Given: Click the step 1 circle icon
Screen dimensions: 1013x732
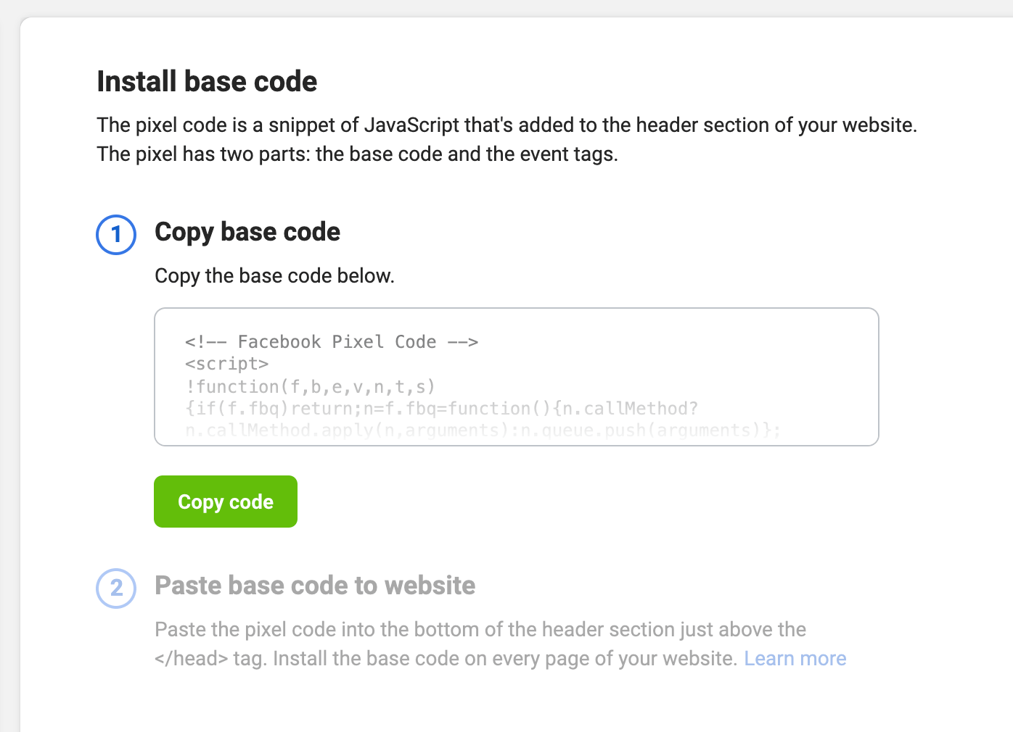Looking at the screenshot, I should click(116, 235).
